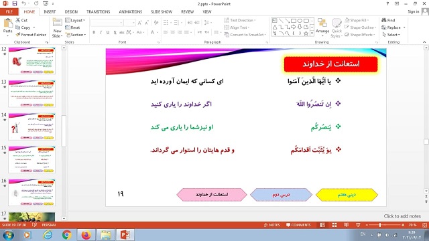
Task: Click Find in Editing group
Action: pyautogui.click(x=388, y=20)
